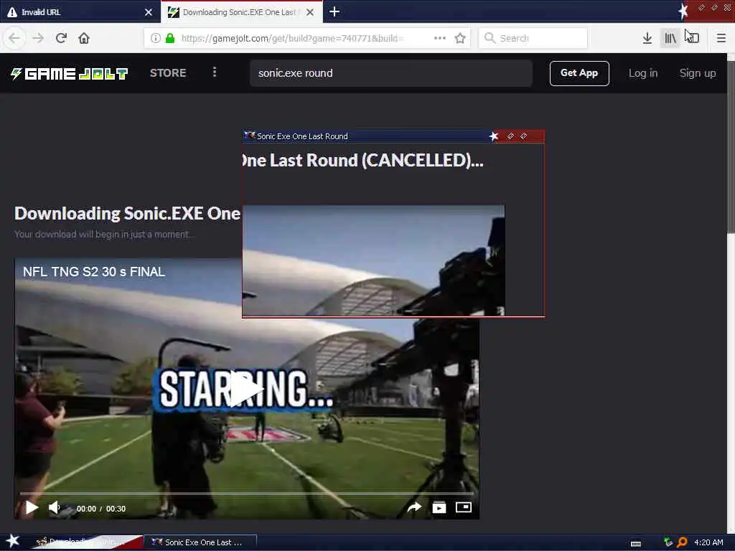Open the Firefox hamburger menu
The height and width of the screenshot is (551, 735).
pyautogui.click(x=721, y=38)
